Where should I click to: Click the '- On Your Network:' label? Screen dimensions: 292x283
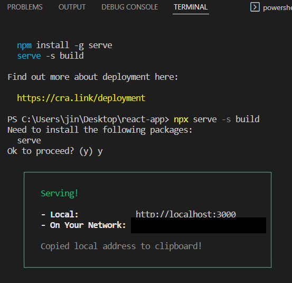click(x=83, y=225)
